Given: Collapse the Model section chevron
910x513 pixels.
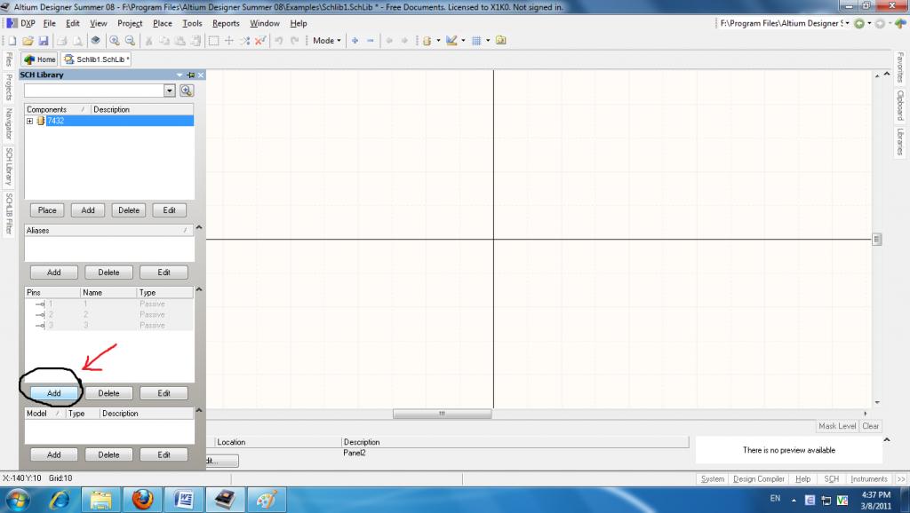Looking at the screenshot, I should point(199,410).
